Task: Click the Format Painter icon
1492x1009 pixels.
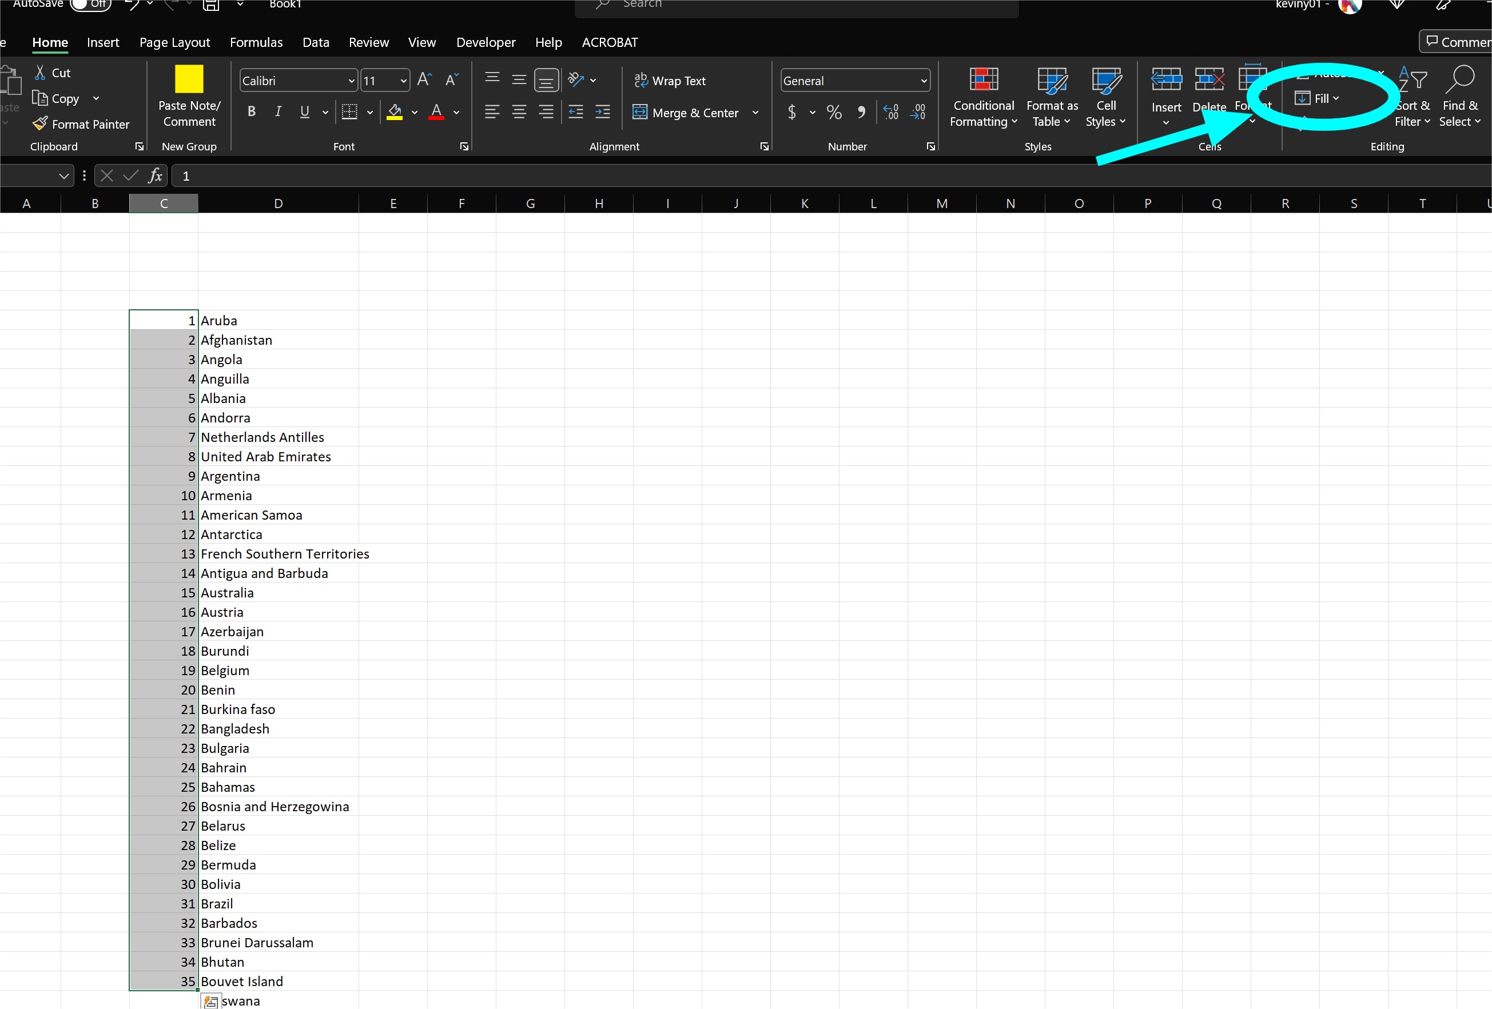Action: pyautogui.click(x=40, y=123)
